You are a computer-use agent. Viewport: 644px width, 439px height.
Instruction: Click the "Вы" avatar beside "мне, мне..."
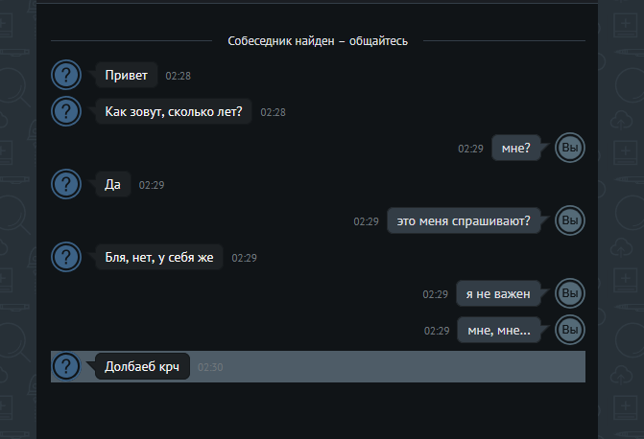pos(570,330)
